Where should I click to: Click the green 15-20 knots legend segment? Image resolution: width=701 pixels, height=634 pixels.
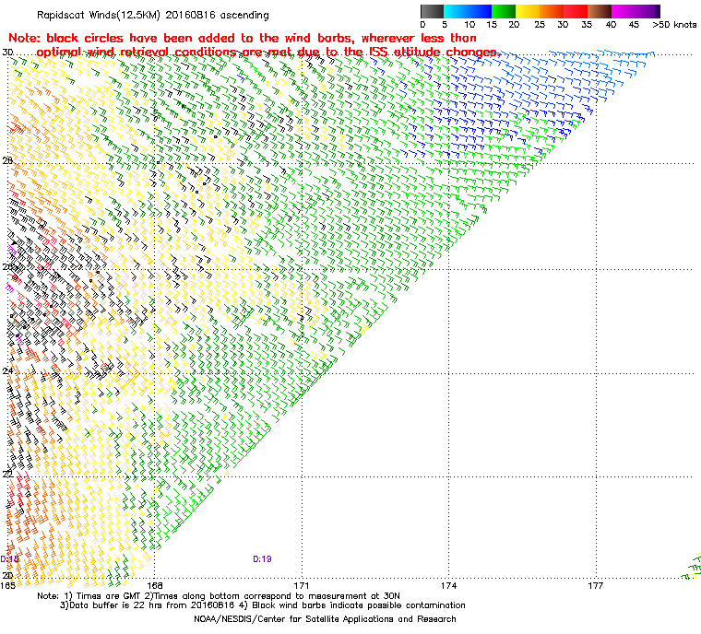pos(504,11)
